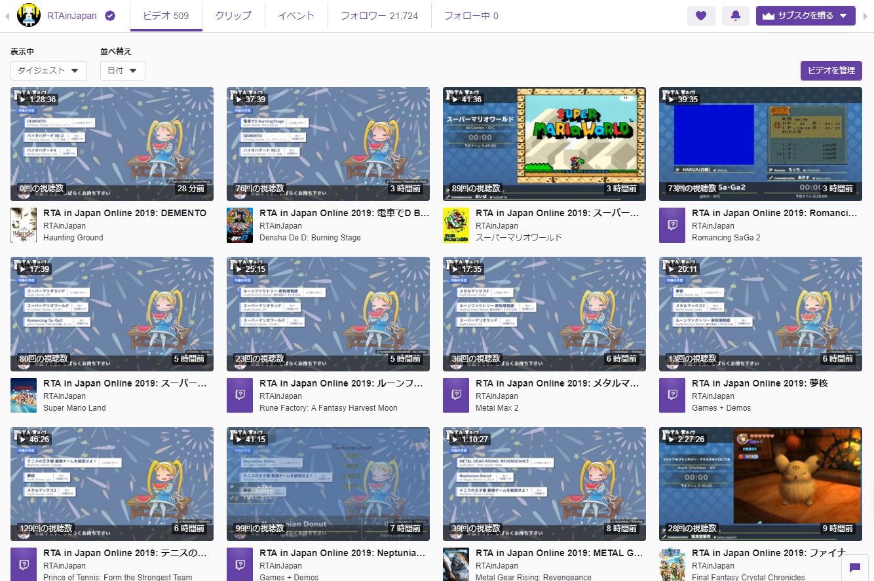This screenshot has width=874, height=581.
Task: Open title RTA in Japan Online 2019: Romanci...
Action: (774, 213)
